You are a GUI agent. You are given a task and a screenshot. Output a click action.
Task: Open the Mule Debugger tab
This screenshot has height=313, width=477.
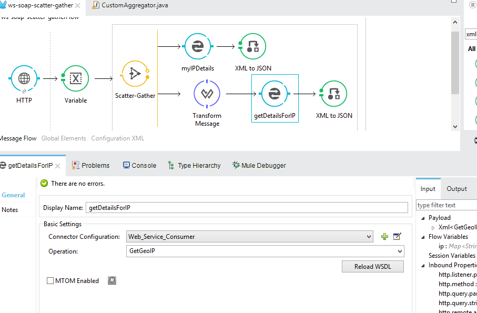pyautogui.click(x=259, y=165)
